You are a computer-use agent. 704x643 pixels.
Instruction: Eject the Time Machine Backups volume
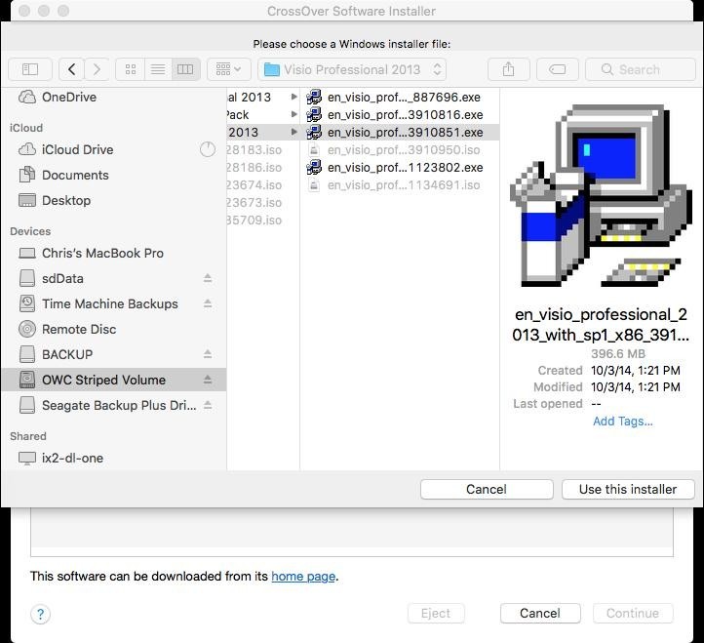(x=208, y=304)
